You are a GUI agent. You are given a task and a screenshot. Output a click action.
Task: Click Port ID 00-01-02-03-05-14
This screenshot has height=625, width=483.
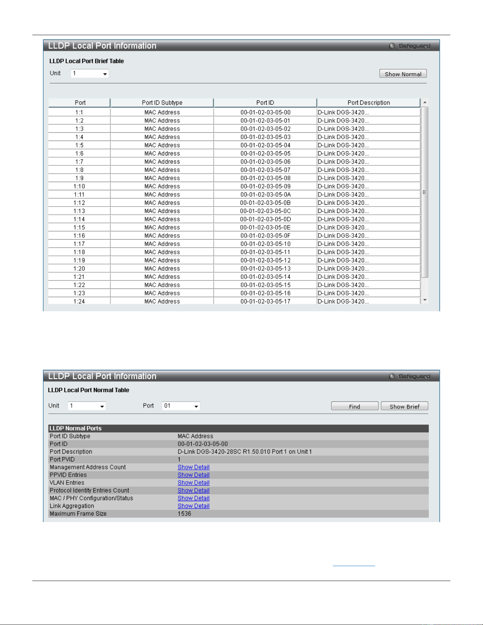pyautogui.click(x=265, y=277)
